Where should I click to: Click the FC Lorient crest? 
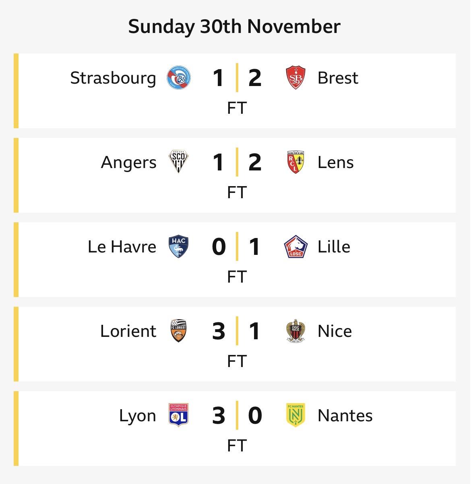pyautogui.click(x=178, y=331)
